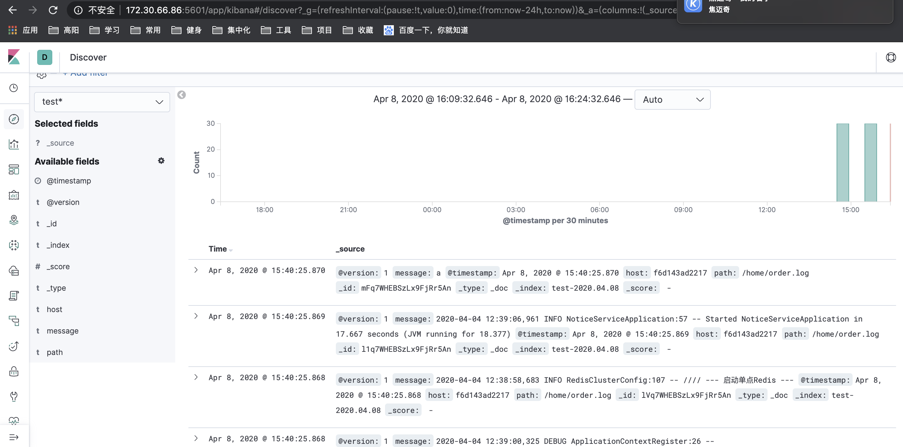Open the 集中化 bookmark folder
The height and width of the screenshot is (447, 903).
(x=231, y=30)
